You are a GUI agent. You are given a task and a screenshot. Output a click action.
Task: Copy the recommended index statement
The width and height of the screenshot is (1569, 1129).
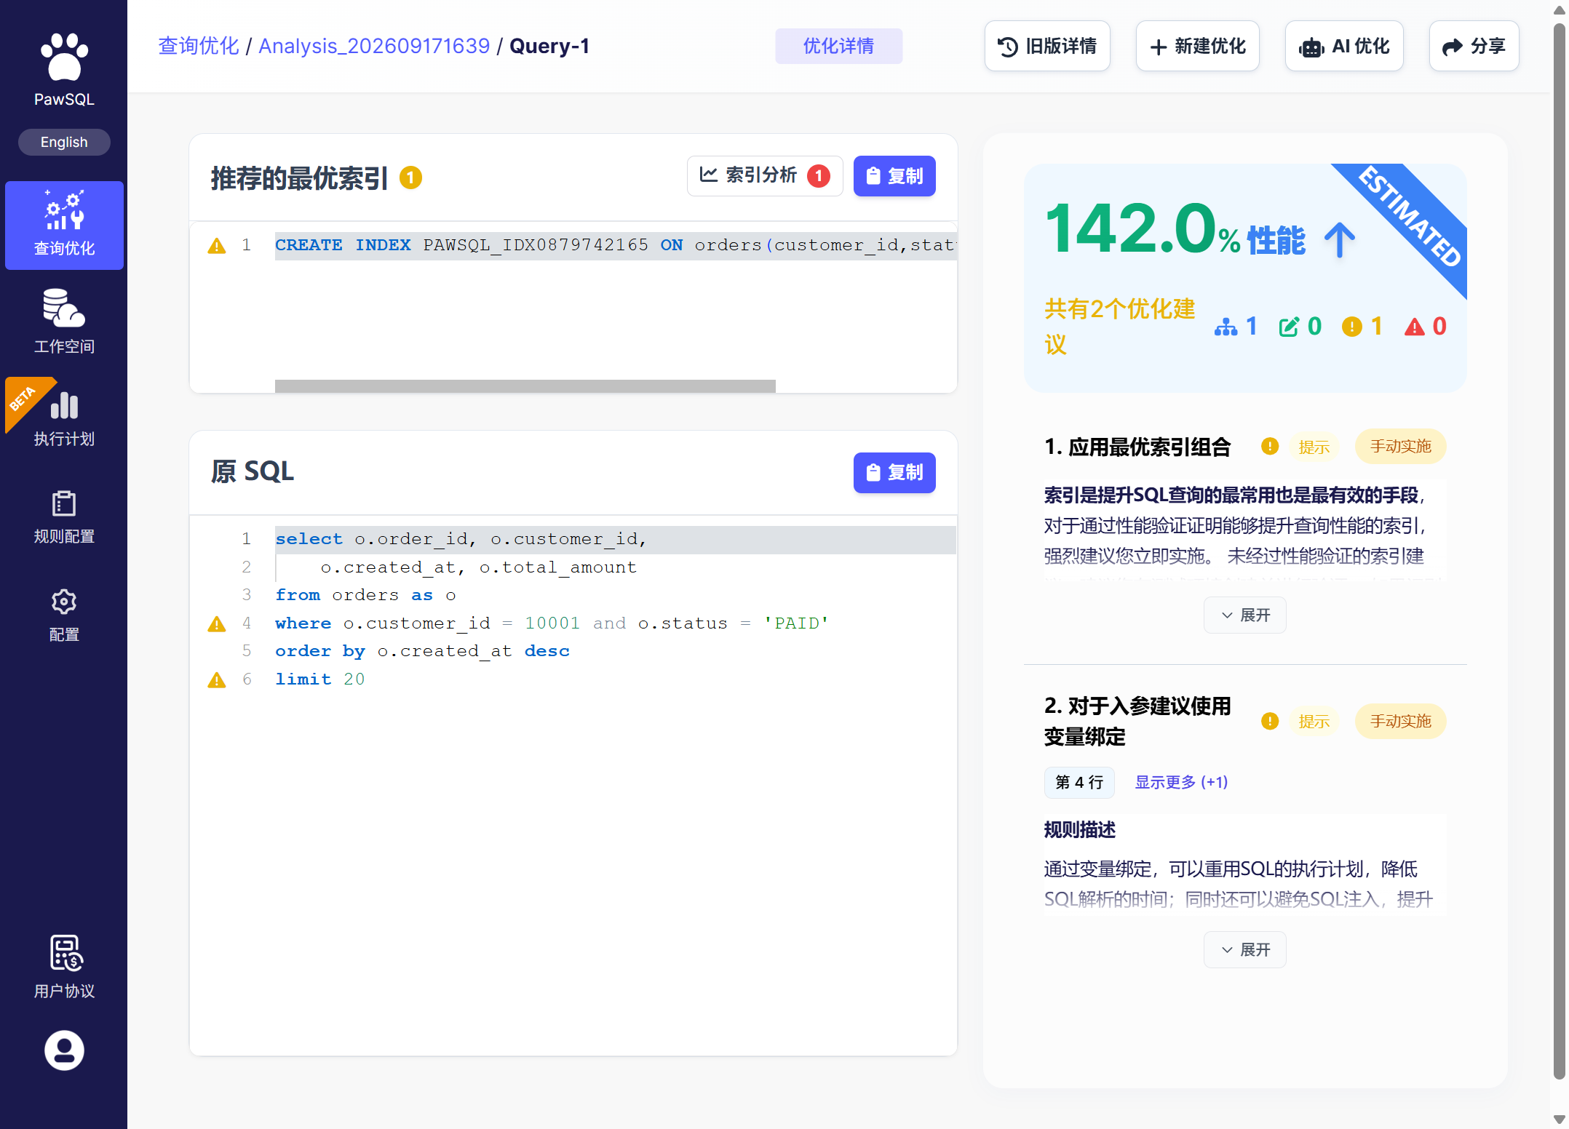[894, 175]
